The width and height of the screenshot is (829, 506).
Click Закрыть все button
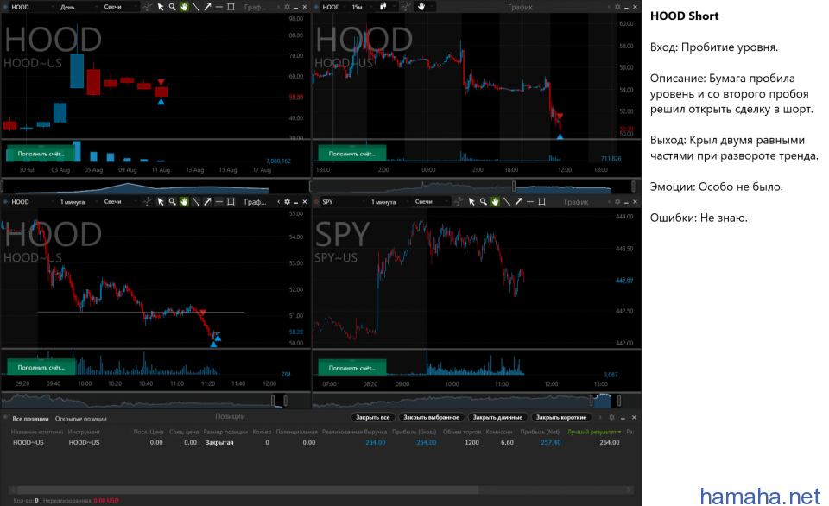[373, 417]
